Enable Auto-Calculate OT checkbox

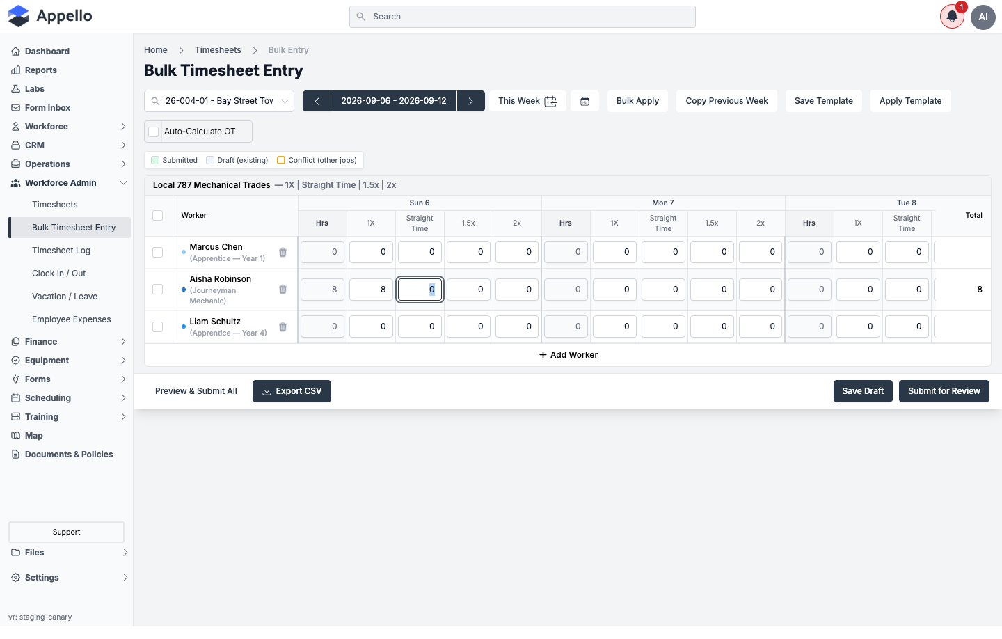[154, 132]
